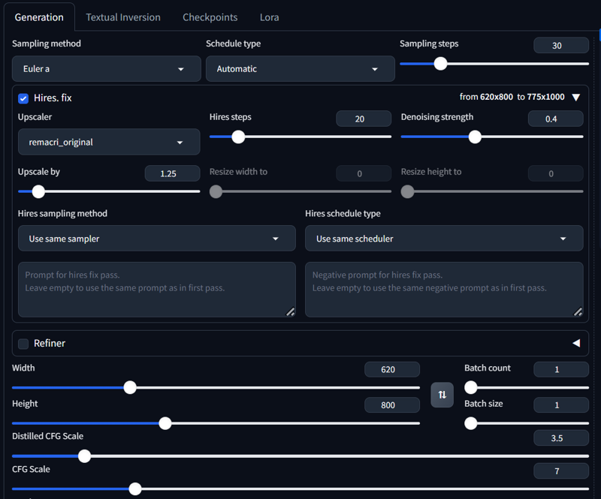Open the Schedule type dropdown
601x499 pixels.
pos(300,69)
